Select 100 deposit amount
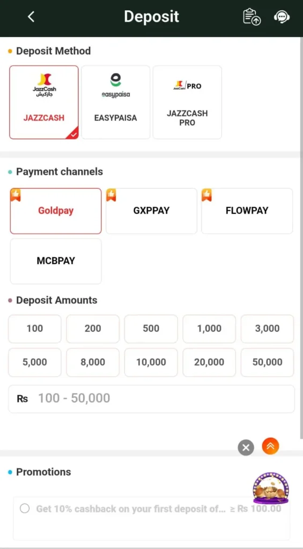This screenshot has height=549, width=303. (35, 329)
